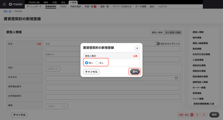The height and width of the screenshot is (120, 223).
Task: Click キャンセル button in dialog
Action: click(x=91, y=72)
